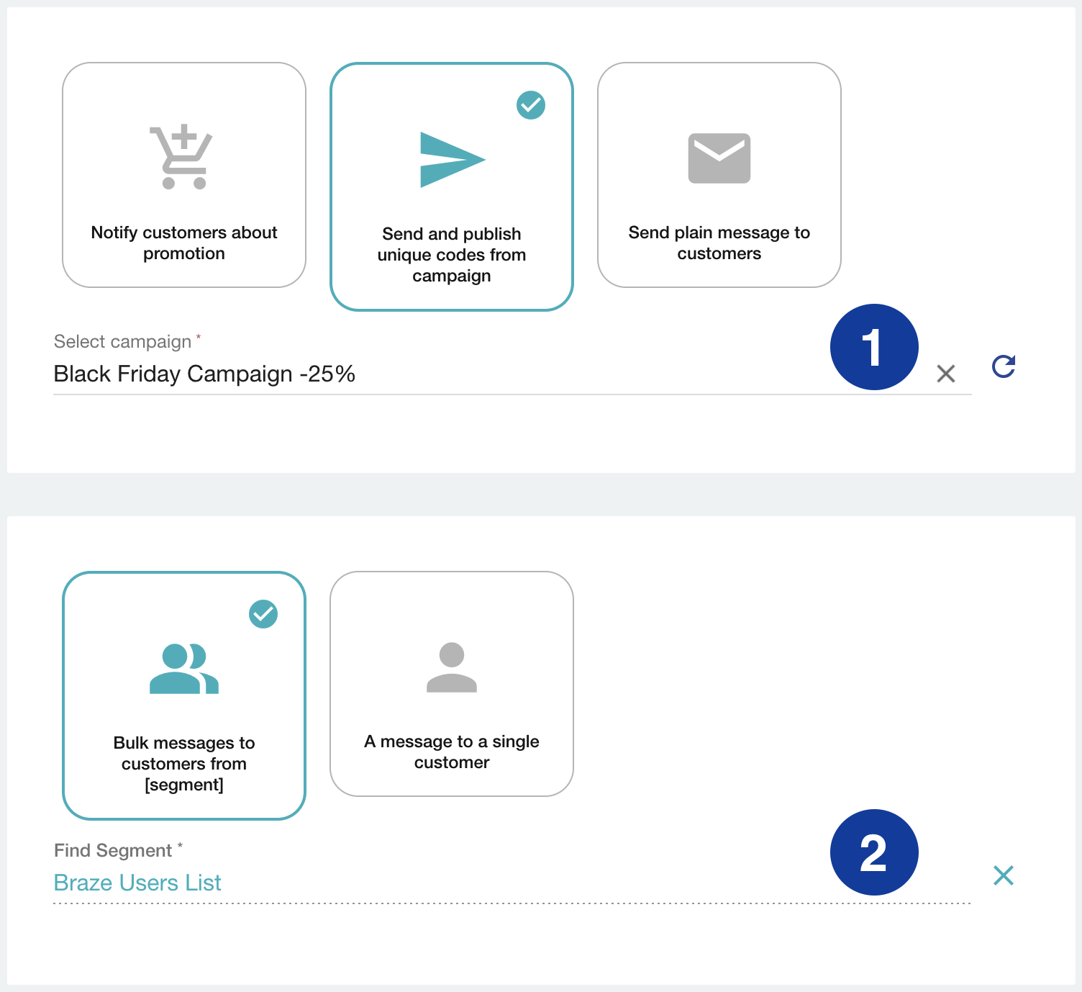This screenshot has height=992, width=1082.
Task: Refresh the campaign list
Action: point(1003,366)
